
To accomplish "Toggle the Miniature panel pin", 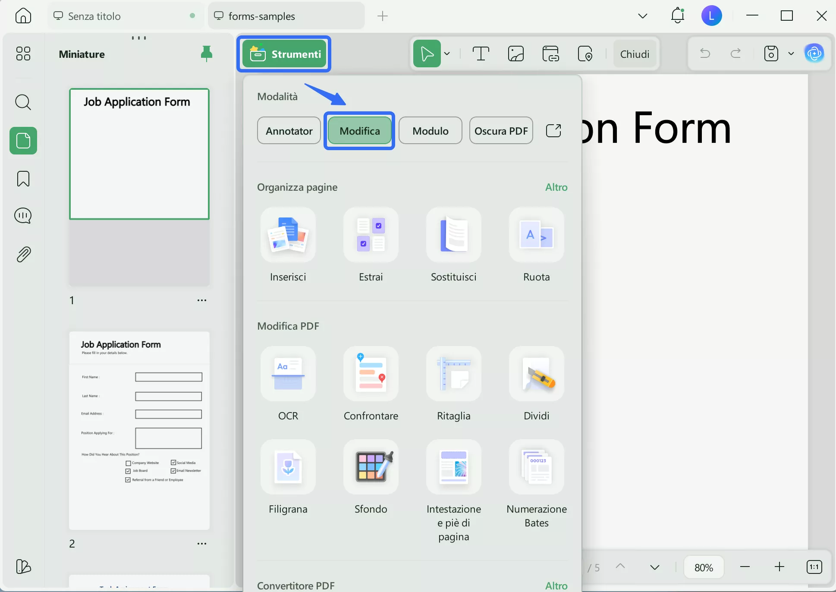I will tap(207, 54).
